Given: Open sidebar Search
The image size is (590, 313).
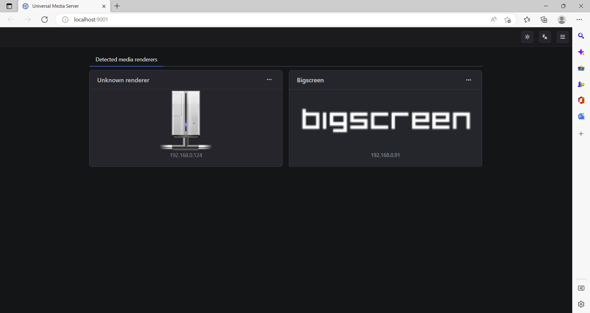Looking at the screenshot, I should [581, 36].
